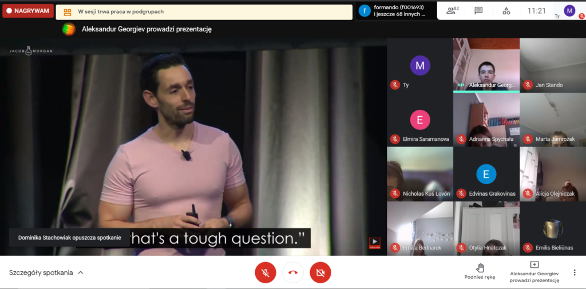The image size is (586, 289).
Task: Open the chat panel icon
Action: [478, 10]
